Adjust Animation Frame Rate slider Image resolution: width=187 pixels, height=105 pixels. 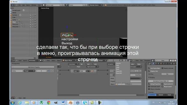pos(161,81)
